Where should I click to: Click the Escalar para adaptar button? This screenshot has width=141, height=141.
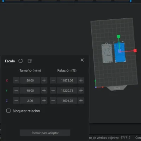(45, 133)
